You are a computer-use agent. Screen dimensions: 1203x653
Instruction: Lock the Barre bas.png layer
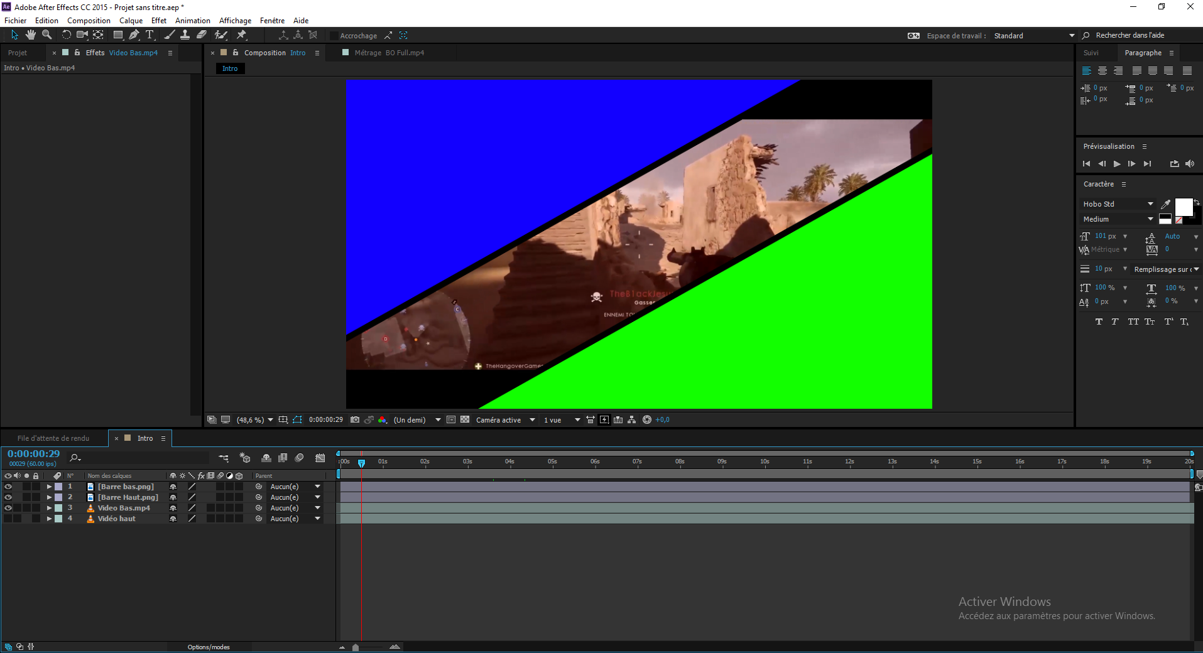(36, 487)
